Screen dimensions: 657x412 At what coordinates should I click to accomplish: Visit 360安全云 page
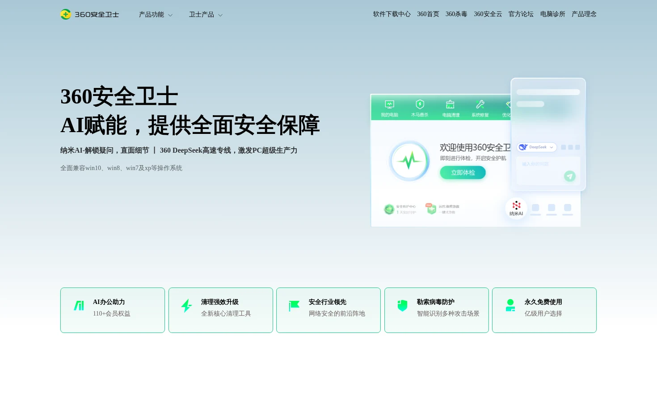(x=488, y=14)
